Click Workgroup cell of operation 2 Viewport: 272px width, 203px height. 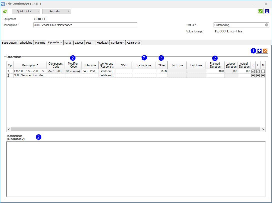tap(107, 75)
